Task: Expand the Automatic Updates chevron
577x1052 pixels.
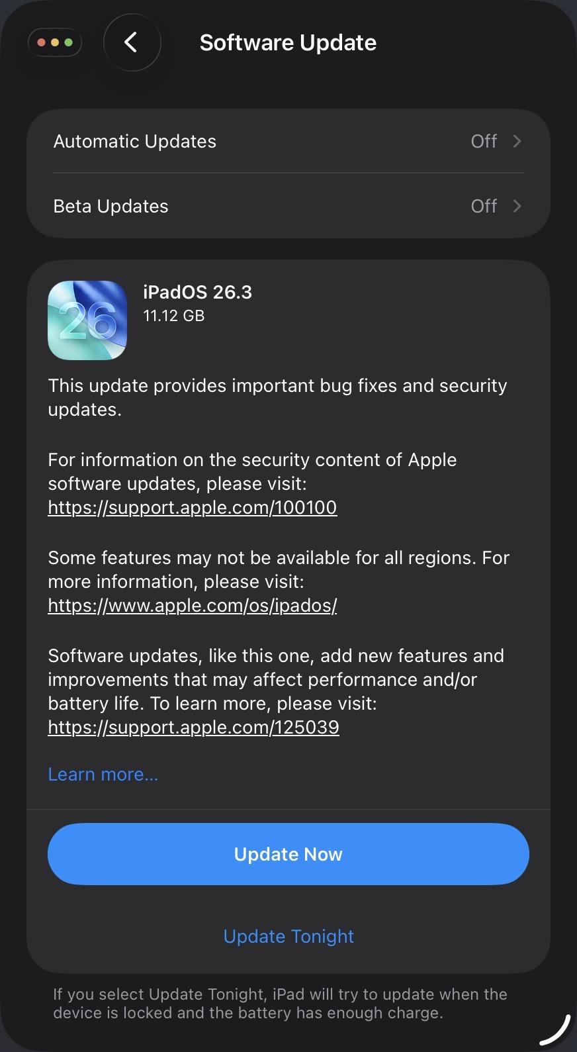Action: point(517,141)
